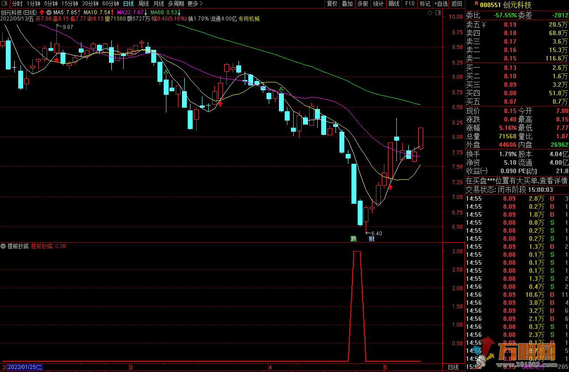Switch to the 分时 intraday chart tab
This screenshot has width=569, height=372.
[x=17, y=4]
